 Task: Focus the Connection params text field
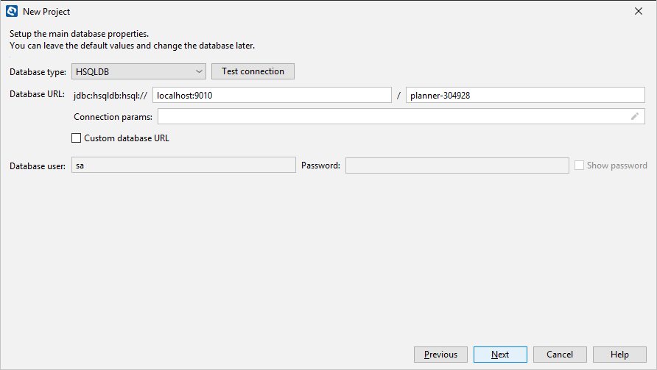click(x=401, y=116)
